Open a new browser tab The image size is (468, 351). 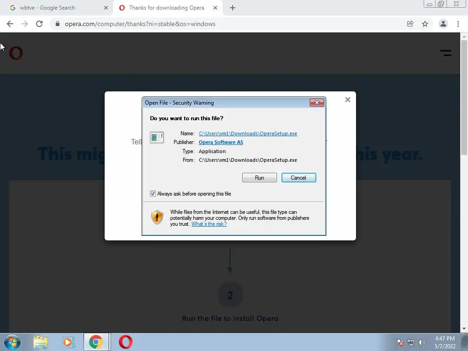coord(233,8)
